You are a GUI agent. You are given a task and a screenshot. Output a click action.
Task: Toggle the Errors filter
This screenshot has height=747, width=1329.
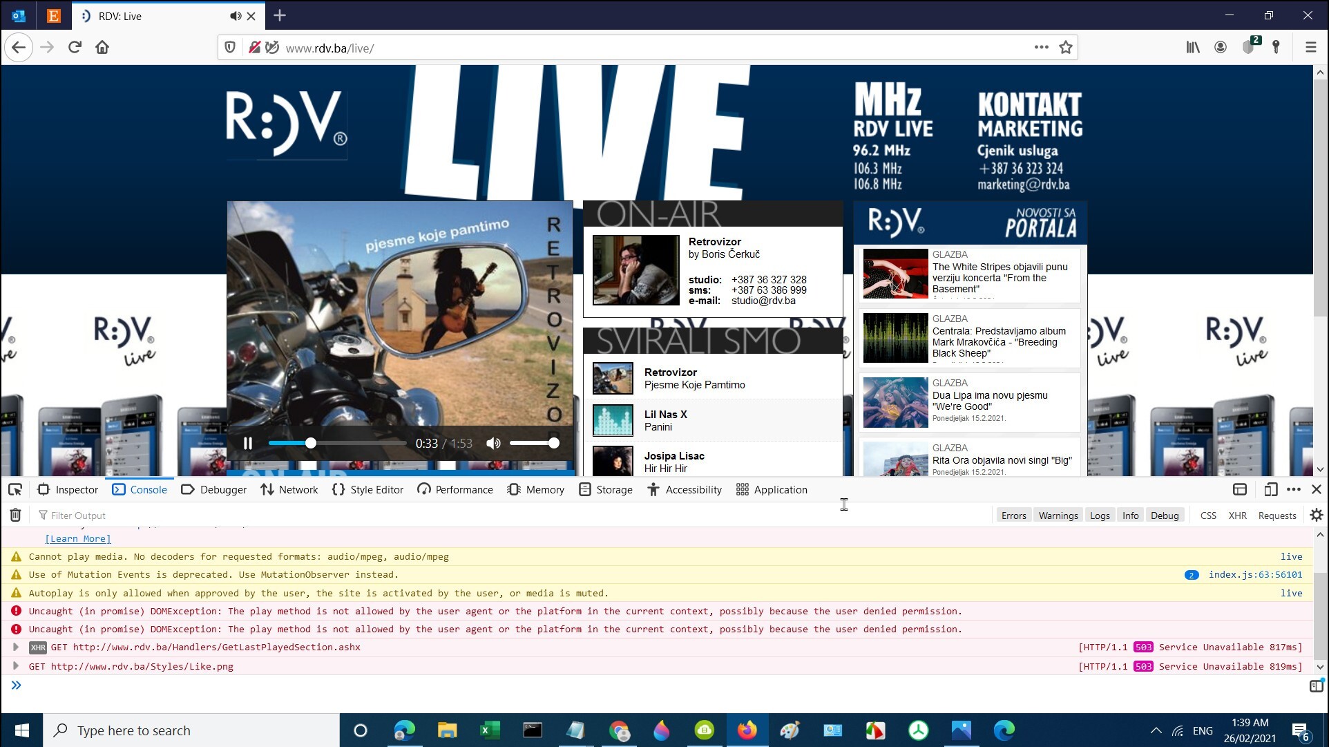pos(1013,516)
